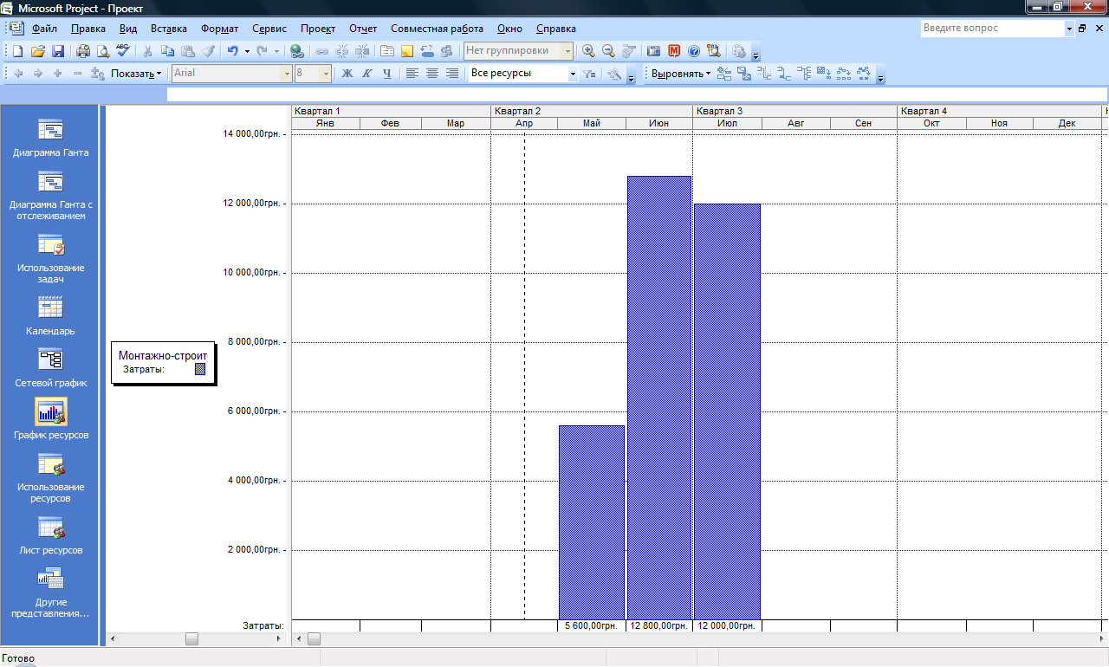Click the AutoFilter funnel icon
The image size is (1109, 667).
[589, 74]
